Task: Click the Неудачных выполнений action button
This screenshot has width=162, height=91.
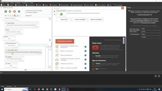Action: [96, 19]
